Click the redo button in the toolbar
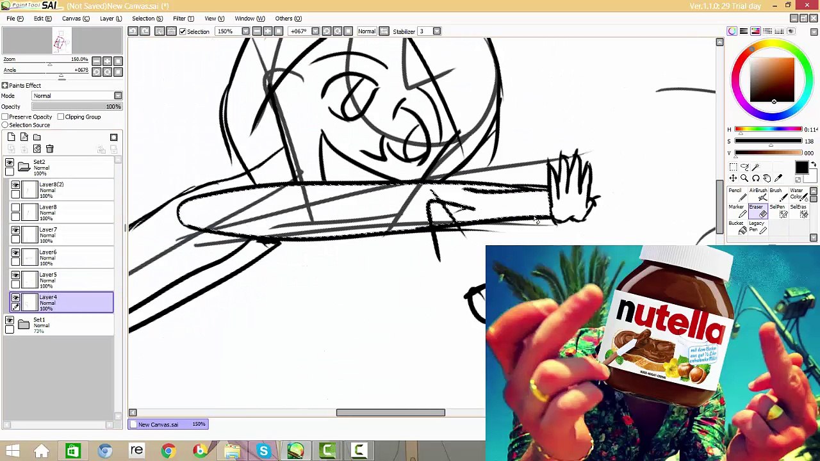Image resolution: width=820 pixels, height=461 pixels. 145,31
